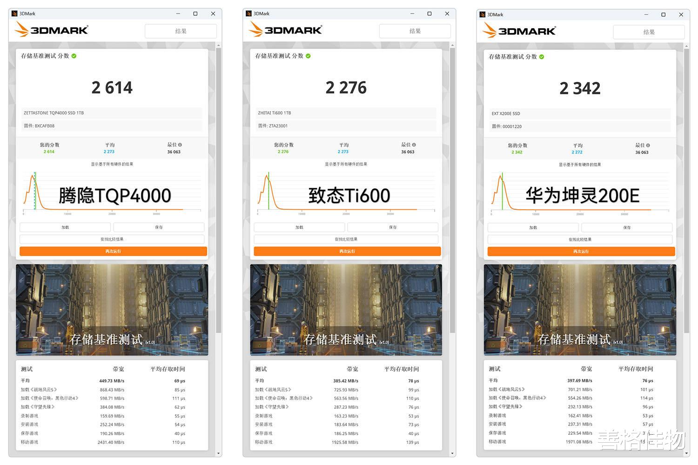698x465 pixels.
Task: Click the green verified checkmark beside the 2 276 score heading
Action: (x=308, y=56)
